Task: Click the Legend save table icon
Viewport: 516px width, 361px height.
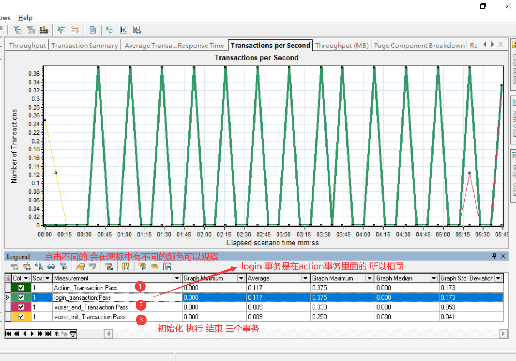Action: [167, 267]
